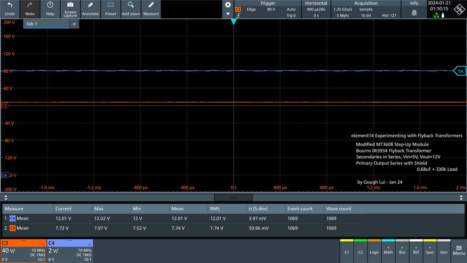Click the network status icon
Image resolution: width=467 pixels, height=263 pixels.
point(436,15)
